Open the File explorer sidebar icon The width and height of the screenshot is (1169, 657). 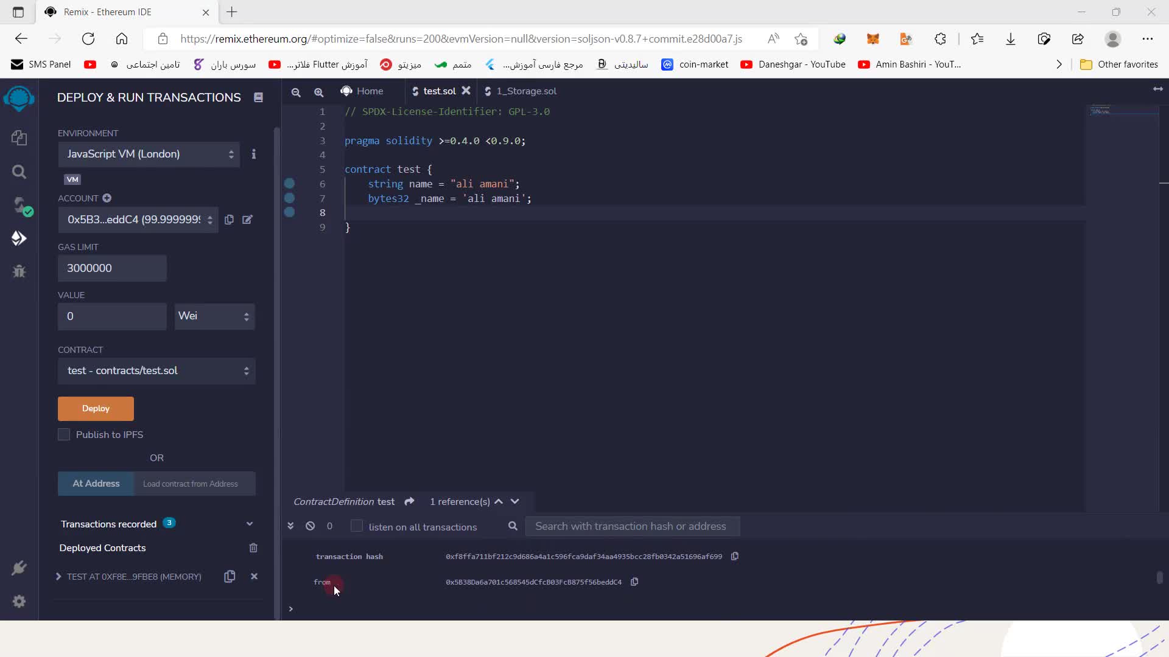pos(19,138)
